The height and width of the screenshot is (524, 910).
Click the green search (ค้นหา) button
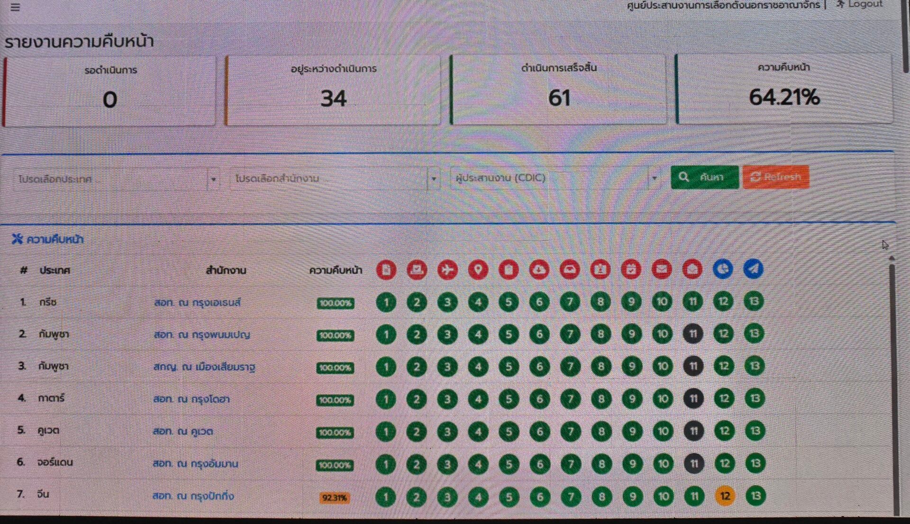pos(704,177)
